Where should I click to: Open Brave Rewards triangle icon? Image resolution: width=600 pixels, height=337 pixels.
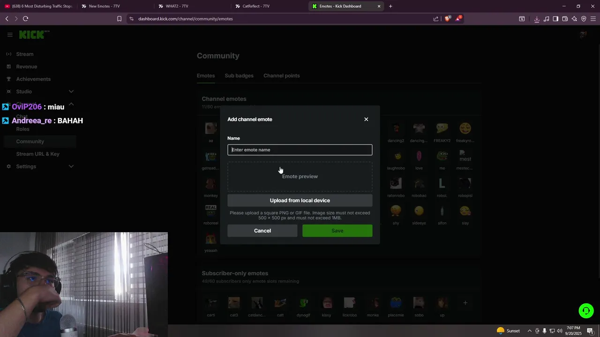tap(459, 19)
